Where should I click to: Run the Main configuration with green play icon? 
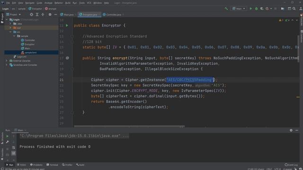[251, 8]
